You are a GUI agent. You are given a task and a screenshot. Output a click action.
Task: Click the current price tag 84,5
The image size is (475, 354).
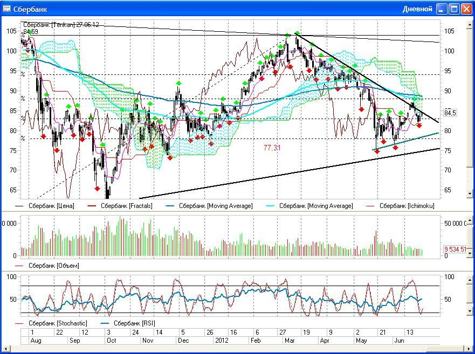[x=450, y=113]
